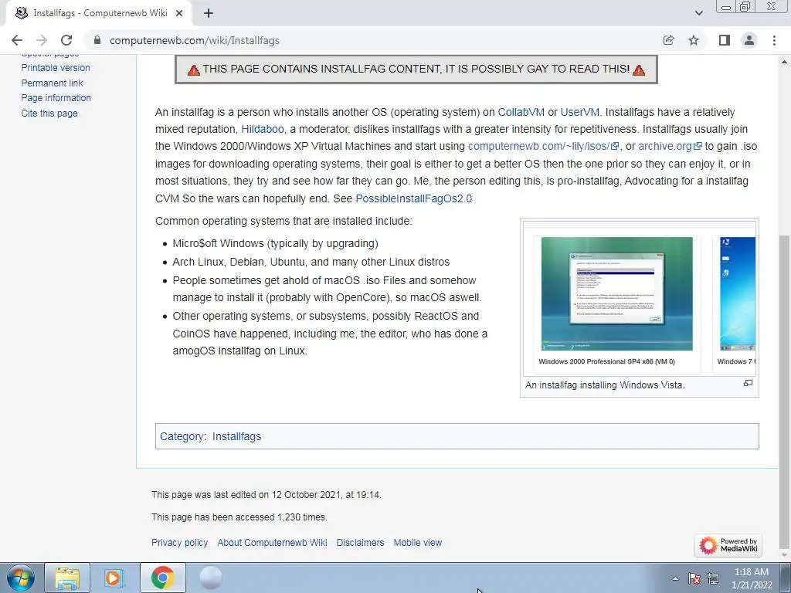Click the blank orb taskbar icon
This screenshot has height=593, width=791.
click(210, 578)
